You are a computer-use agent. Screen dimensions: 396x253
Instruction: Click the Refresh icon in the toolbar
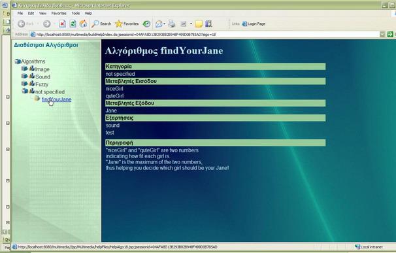tap(73, 24)
